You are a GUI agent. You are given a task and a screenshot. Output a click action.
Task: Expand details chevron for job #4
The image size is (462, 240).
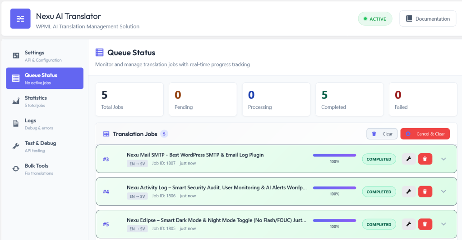pos(444,191)
